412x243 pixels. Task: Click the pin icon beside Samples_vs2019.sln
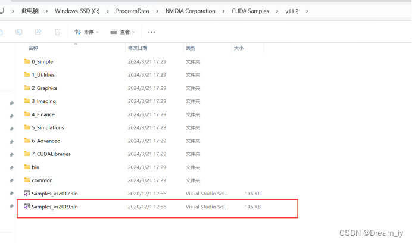(x=11, y=207)
